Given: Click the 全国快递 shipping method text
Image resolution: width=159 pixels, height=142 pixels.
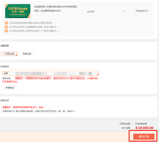Looking at the screenshot, I should tap(39, 111).
